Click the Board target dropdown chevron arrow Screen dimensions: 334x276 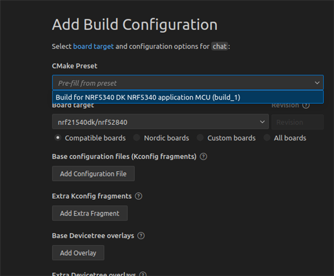tap(262, 122)
